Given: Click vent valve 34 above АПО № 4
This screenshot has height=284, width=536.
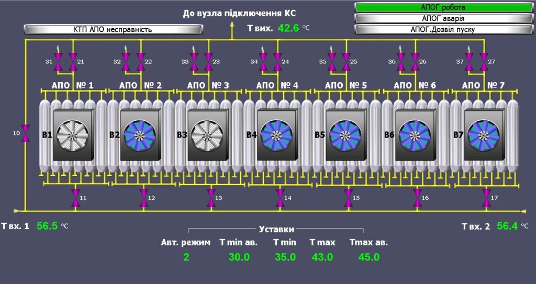Looking at the screenshot, I should click(263, 62).
